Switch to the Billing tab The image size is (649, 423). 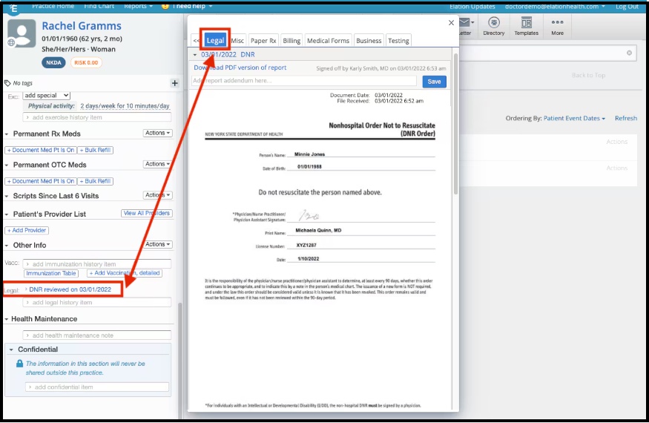click(291, 41)
